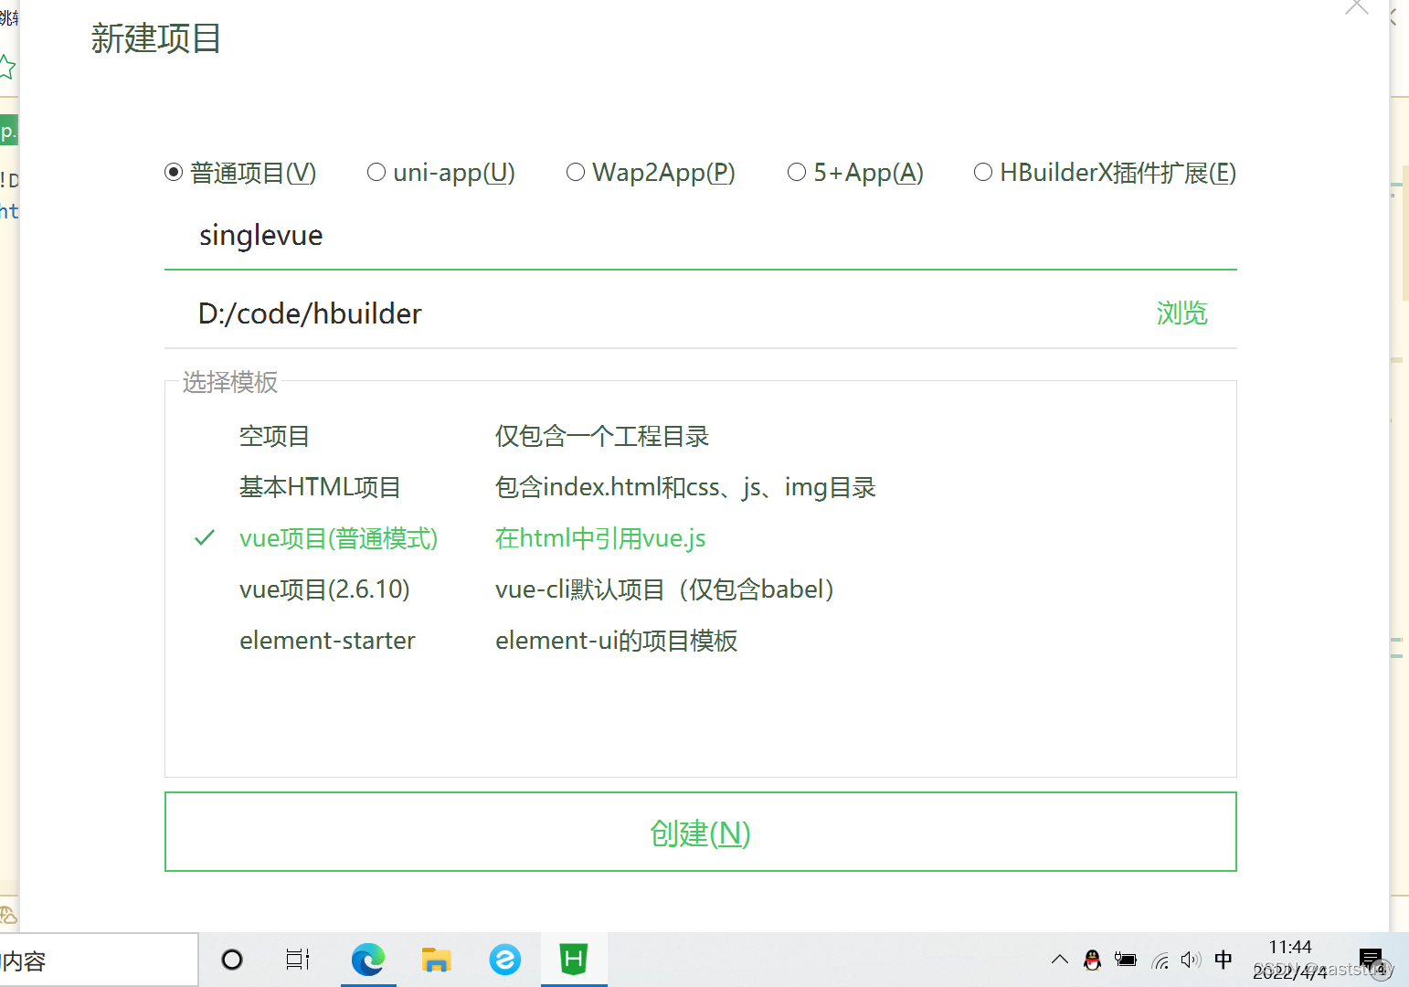Launch Microsoft Edge from the taskbar
Viewport: 1409px width, 987px height.
368,959
